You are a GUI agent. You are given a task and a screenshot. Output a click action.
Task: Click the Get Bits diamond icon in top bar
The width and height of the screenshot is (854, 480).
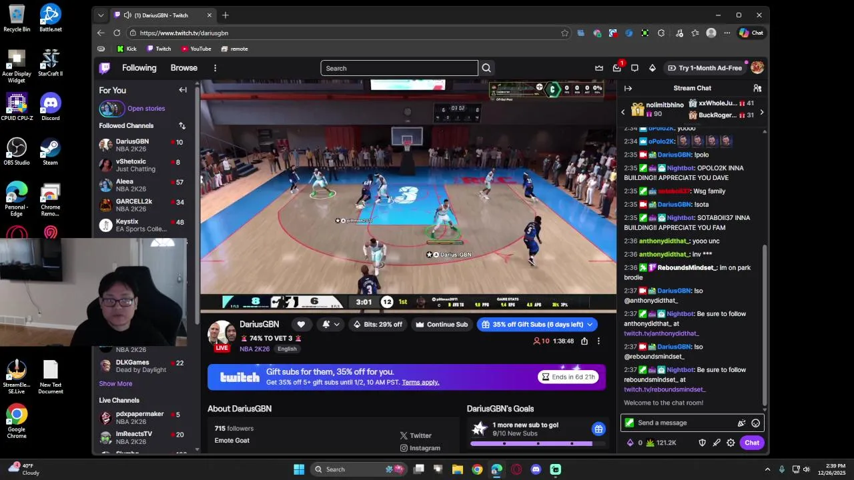click(x=653, y=68)
